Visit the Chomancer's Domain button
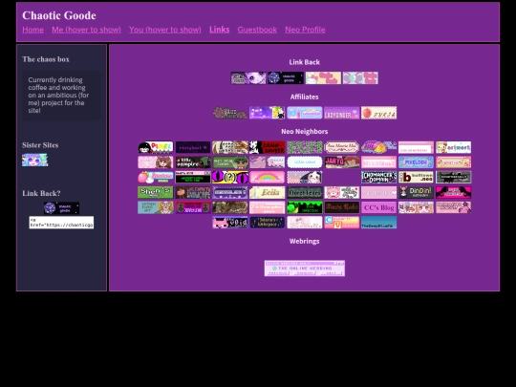Screen dimensions: 516x387 tap(378, 178)
